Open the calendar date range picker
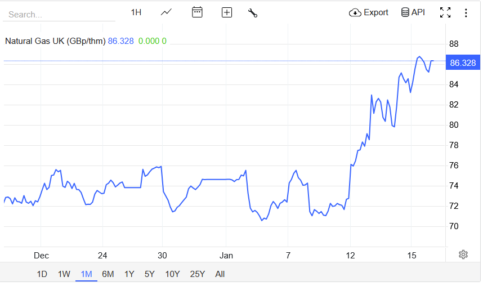483x286 pixels. tap(197, 12)
